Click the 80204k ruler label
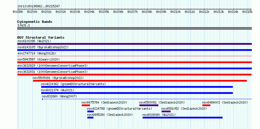260x129 pixels. [x=89, y=12]
